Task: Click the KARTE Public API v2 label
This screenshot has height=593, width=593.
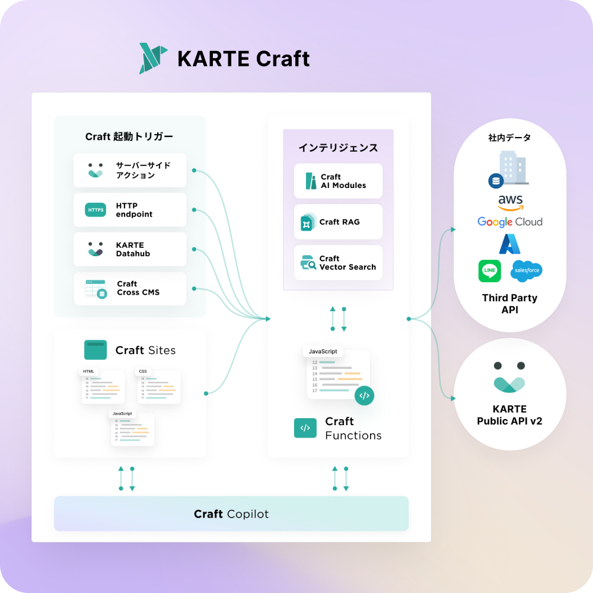Action: pos(509,415)
